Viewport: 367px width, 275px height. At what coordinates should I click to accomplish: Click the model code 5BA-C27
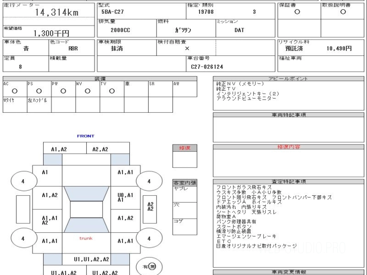[113, 12]
